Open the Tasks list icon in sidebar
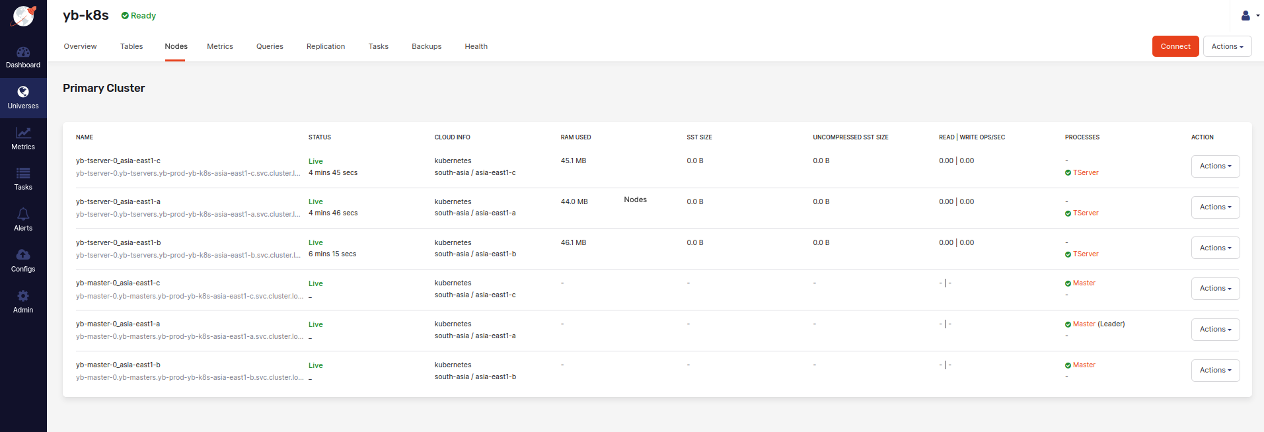1264x432 pixels. (23, 174)
